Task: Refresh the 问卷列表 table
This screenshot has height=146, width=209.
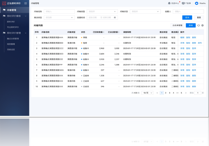Action: [x=199, y=26]
